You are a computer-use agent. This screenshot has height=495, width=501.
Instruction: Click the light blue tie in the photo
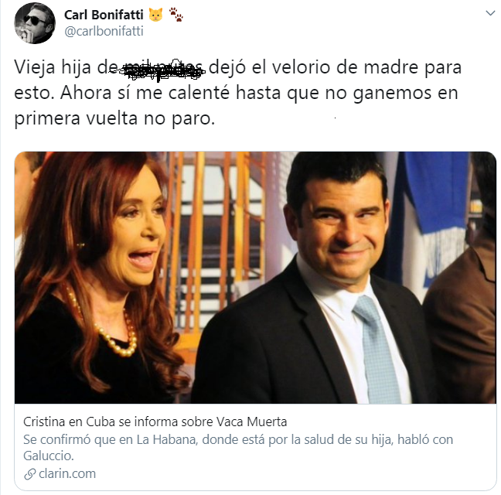point(377,350)
